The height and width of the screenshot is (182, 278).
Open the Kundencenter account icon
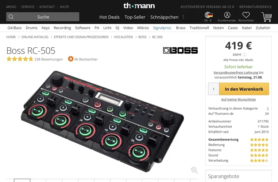click(x=227, y=15)
